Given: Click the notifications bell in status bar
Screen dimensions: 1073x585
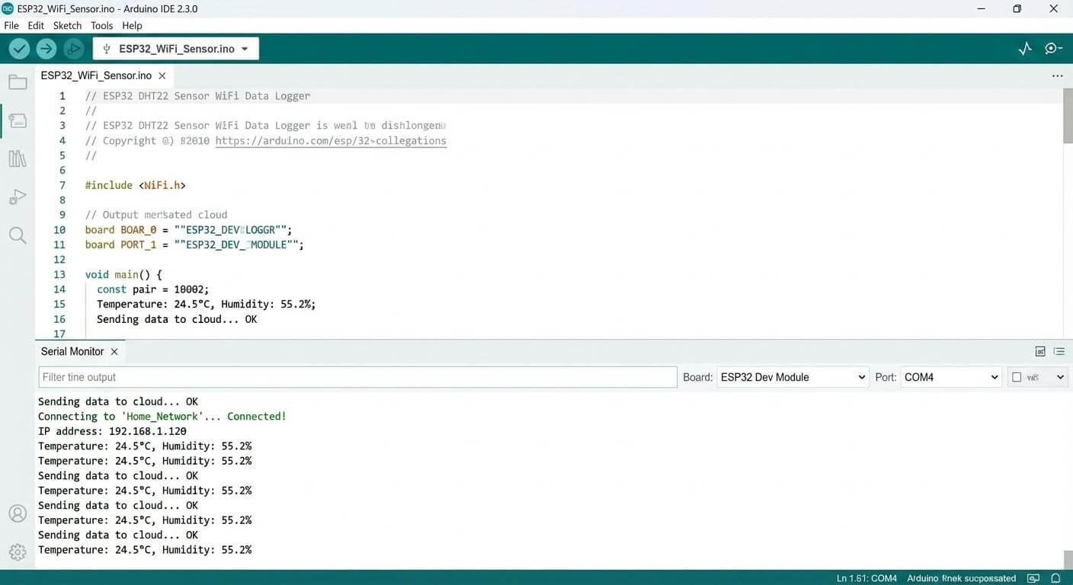Looking at the screenshot, I should (x=1055, y=578).
